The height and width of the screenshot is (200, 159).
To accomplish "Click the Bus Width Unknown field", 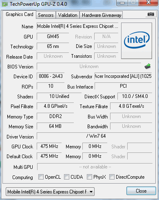I will (131, 116).
